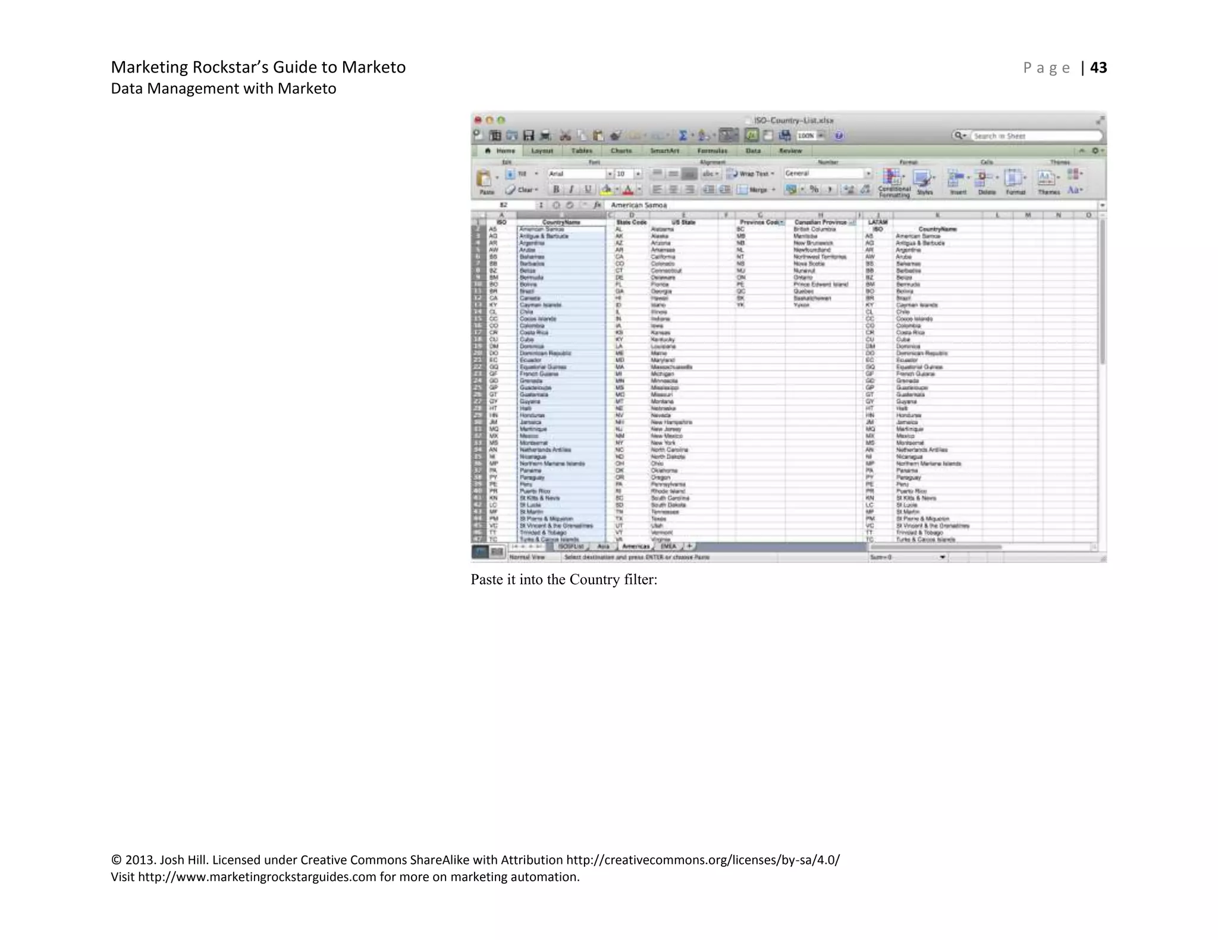
Task: Expand the General number format dropdown
Action: pyautogui.click(x=868, y=174)
